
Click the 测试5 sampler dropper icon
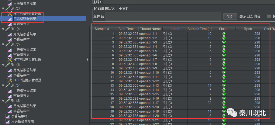[8, 44]
